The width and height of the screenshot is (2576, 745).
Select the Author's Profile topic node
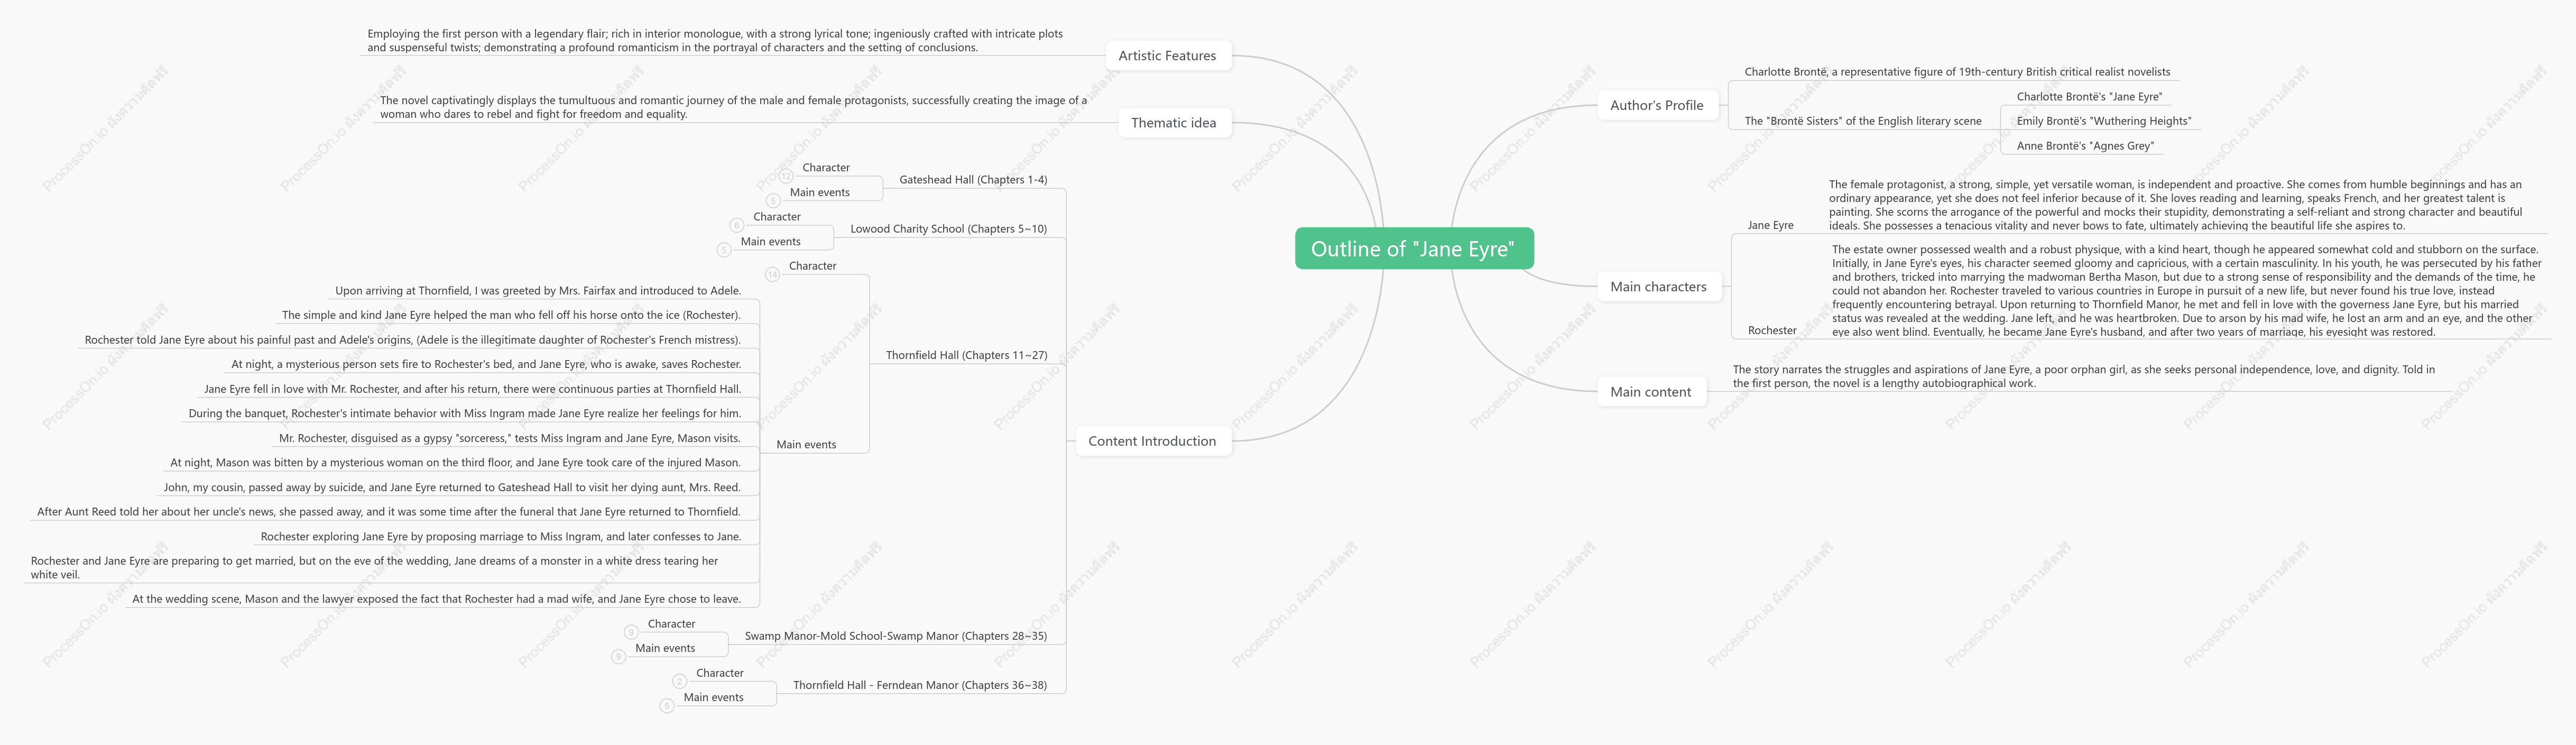coord(1657,105)
